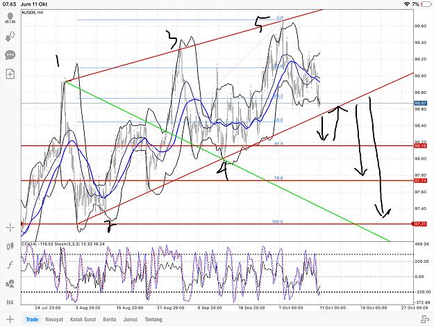Screen dimensions: 434x326
Task: Tap the battery indicator in status bar
Action: (426, 4)
